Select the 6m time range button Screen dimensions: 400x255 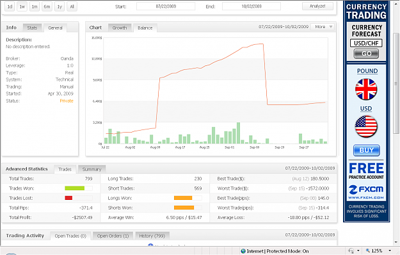[47, 6]
